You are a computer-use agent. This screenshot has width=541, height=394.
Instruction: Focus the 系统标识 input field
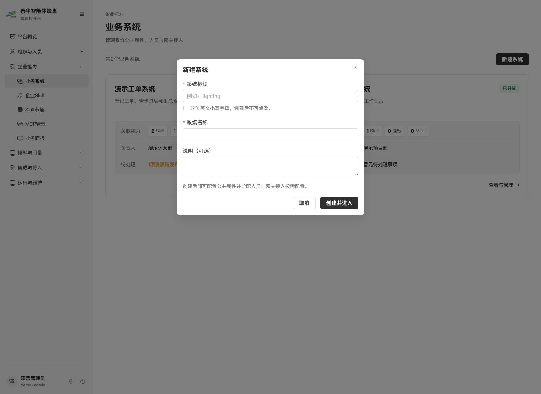point(270,96)
